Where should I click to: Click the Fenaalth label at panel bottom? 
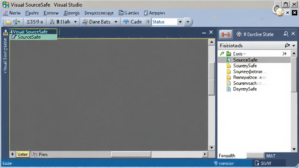pos(227,156)
